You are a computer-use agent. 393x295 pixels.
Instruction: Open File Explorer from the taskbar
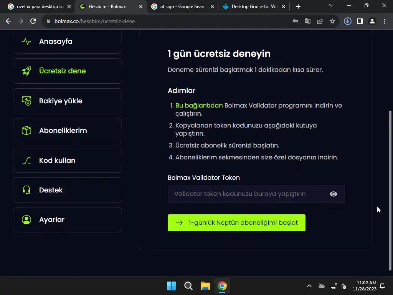pos(205,286)
